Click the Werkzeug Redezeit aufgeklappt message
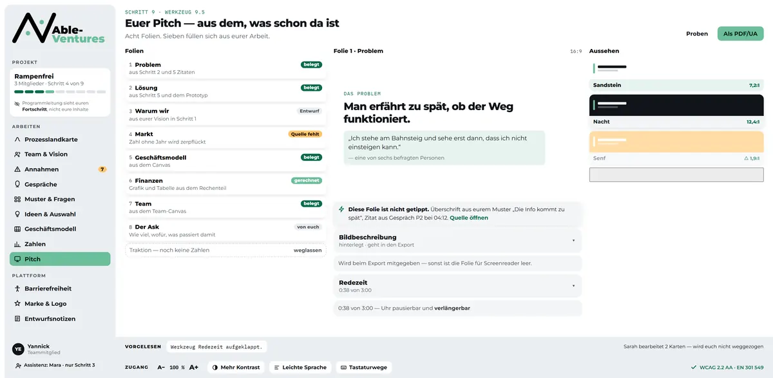This screenshot has height=378, width=773. click(216, 346)
